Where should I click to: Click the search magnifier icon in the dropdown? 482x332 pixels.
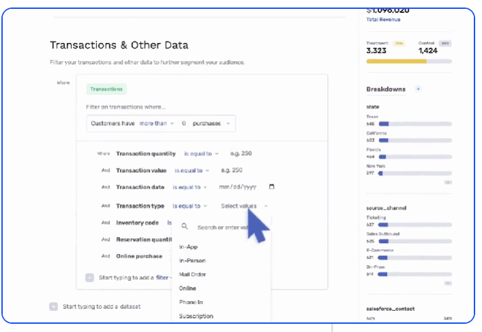pyautogui.click(x=184, y=227)
